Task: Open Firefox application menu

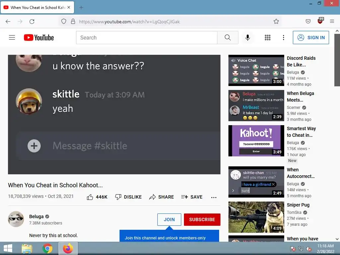Action: point(332,21)
